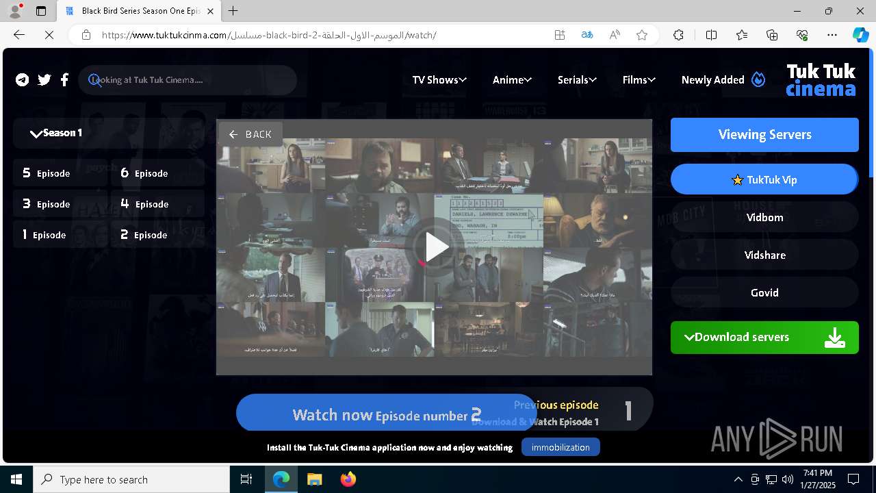Select Episode 3
The image size is (876, 493).
pos(60,204)
